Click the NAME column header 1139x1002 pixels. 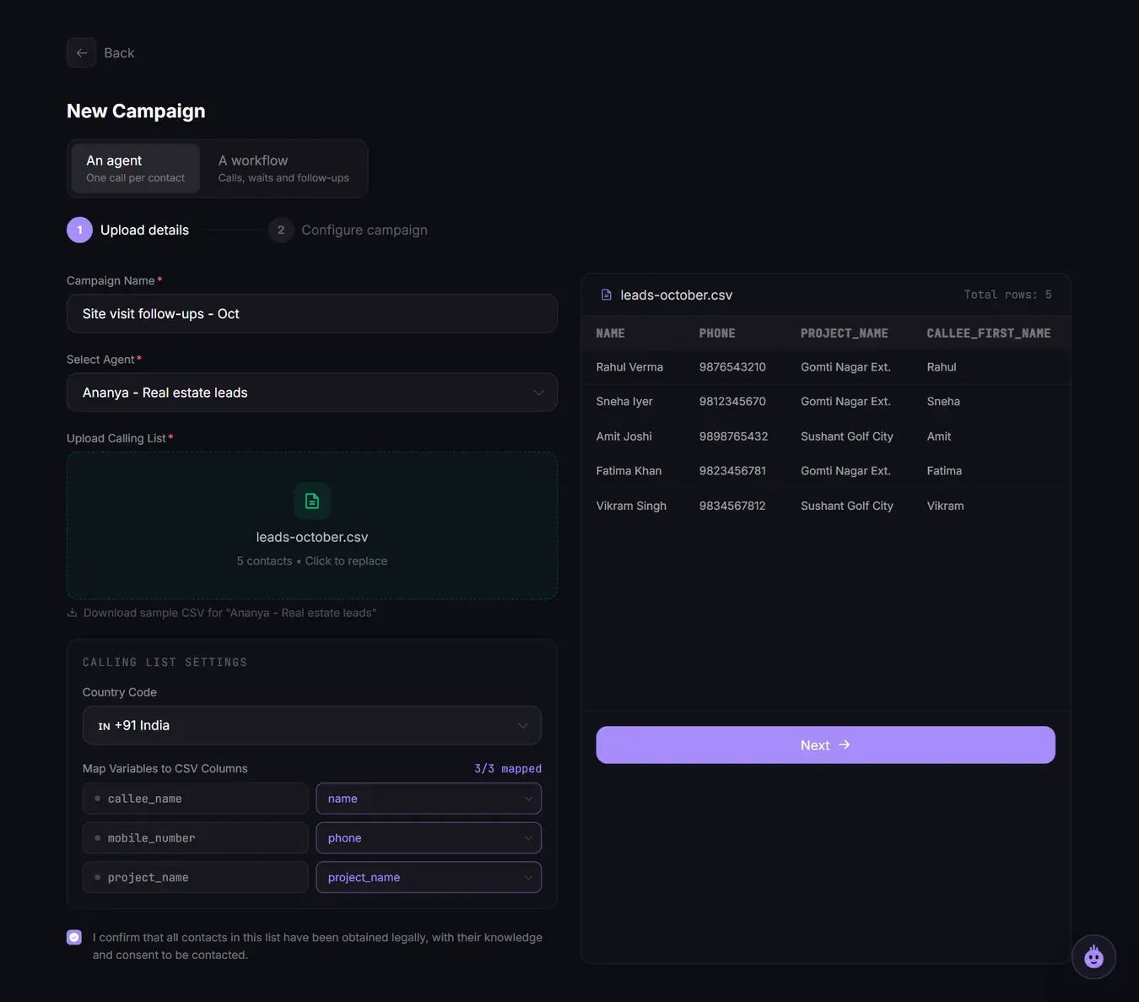[x=611, y=333]
